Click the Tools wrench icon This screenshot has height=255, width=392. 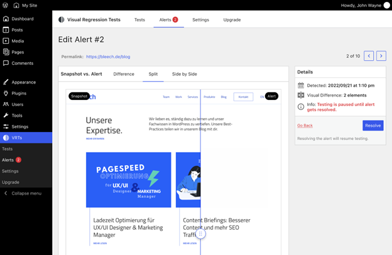tap(6, 116)
